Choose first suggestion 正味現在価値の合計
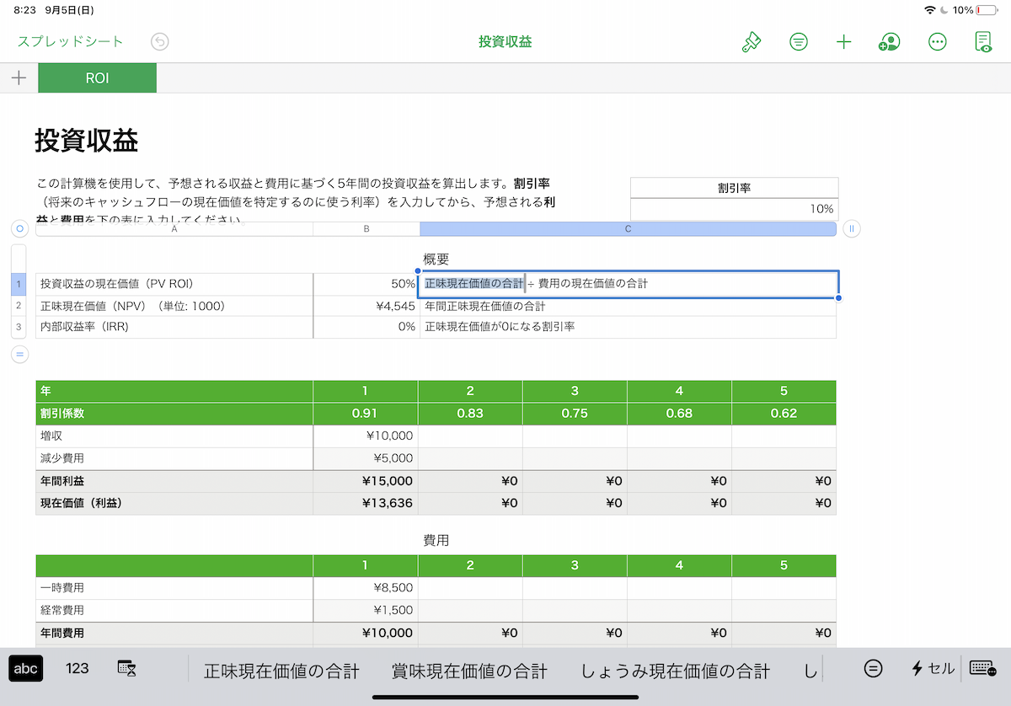1011x706 pixels. 281,671
